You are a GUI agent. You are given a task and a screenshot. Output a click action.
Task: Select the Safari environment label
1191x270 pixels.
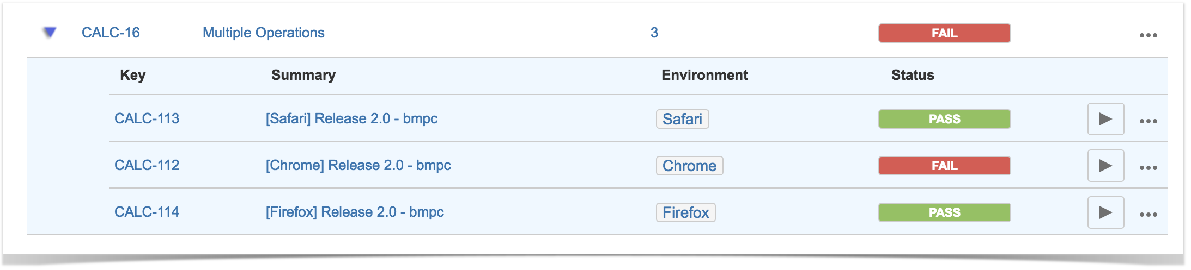[682, 119]
